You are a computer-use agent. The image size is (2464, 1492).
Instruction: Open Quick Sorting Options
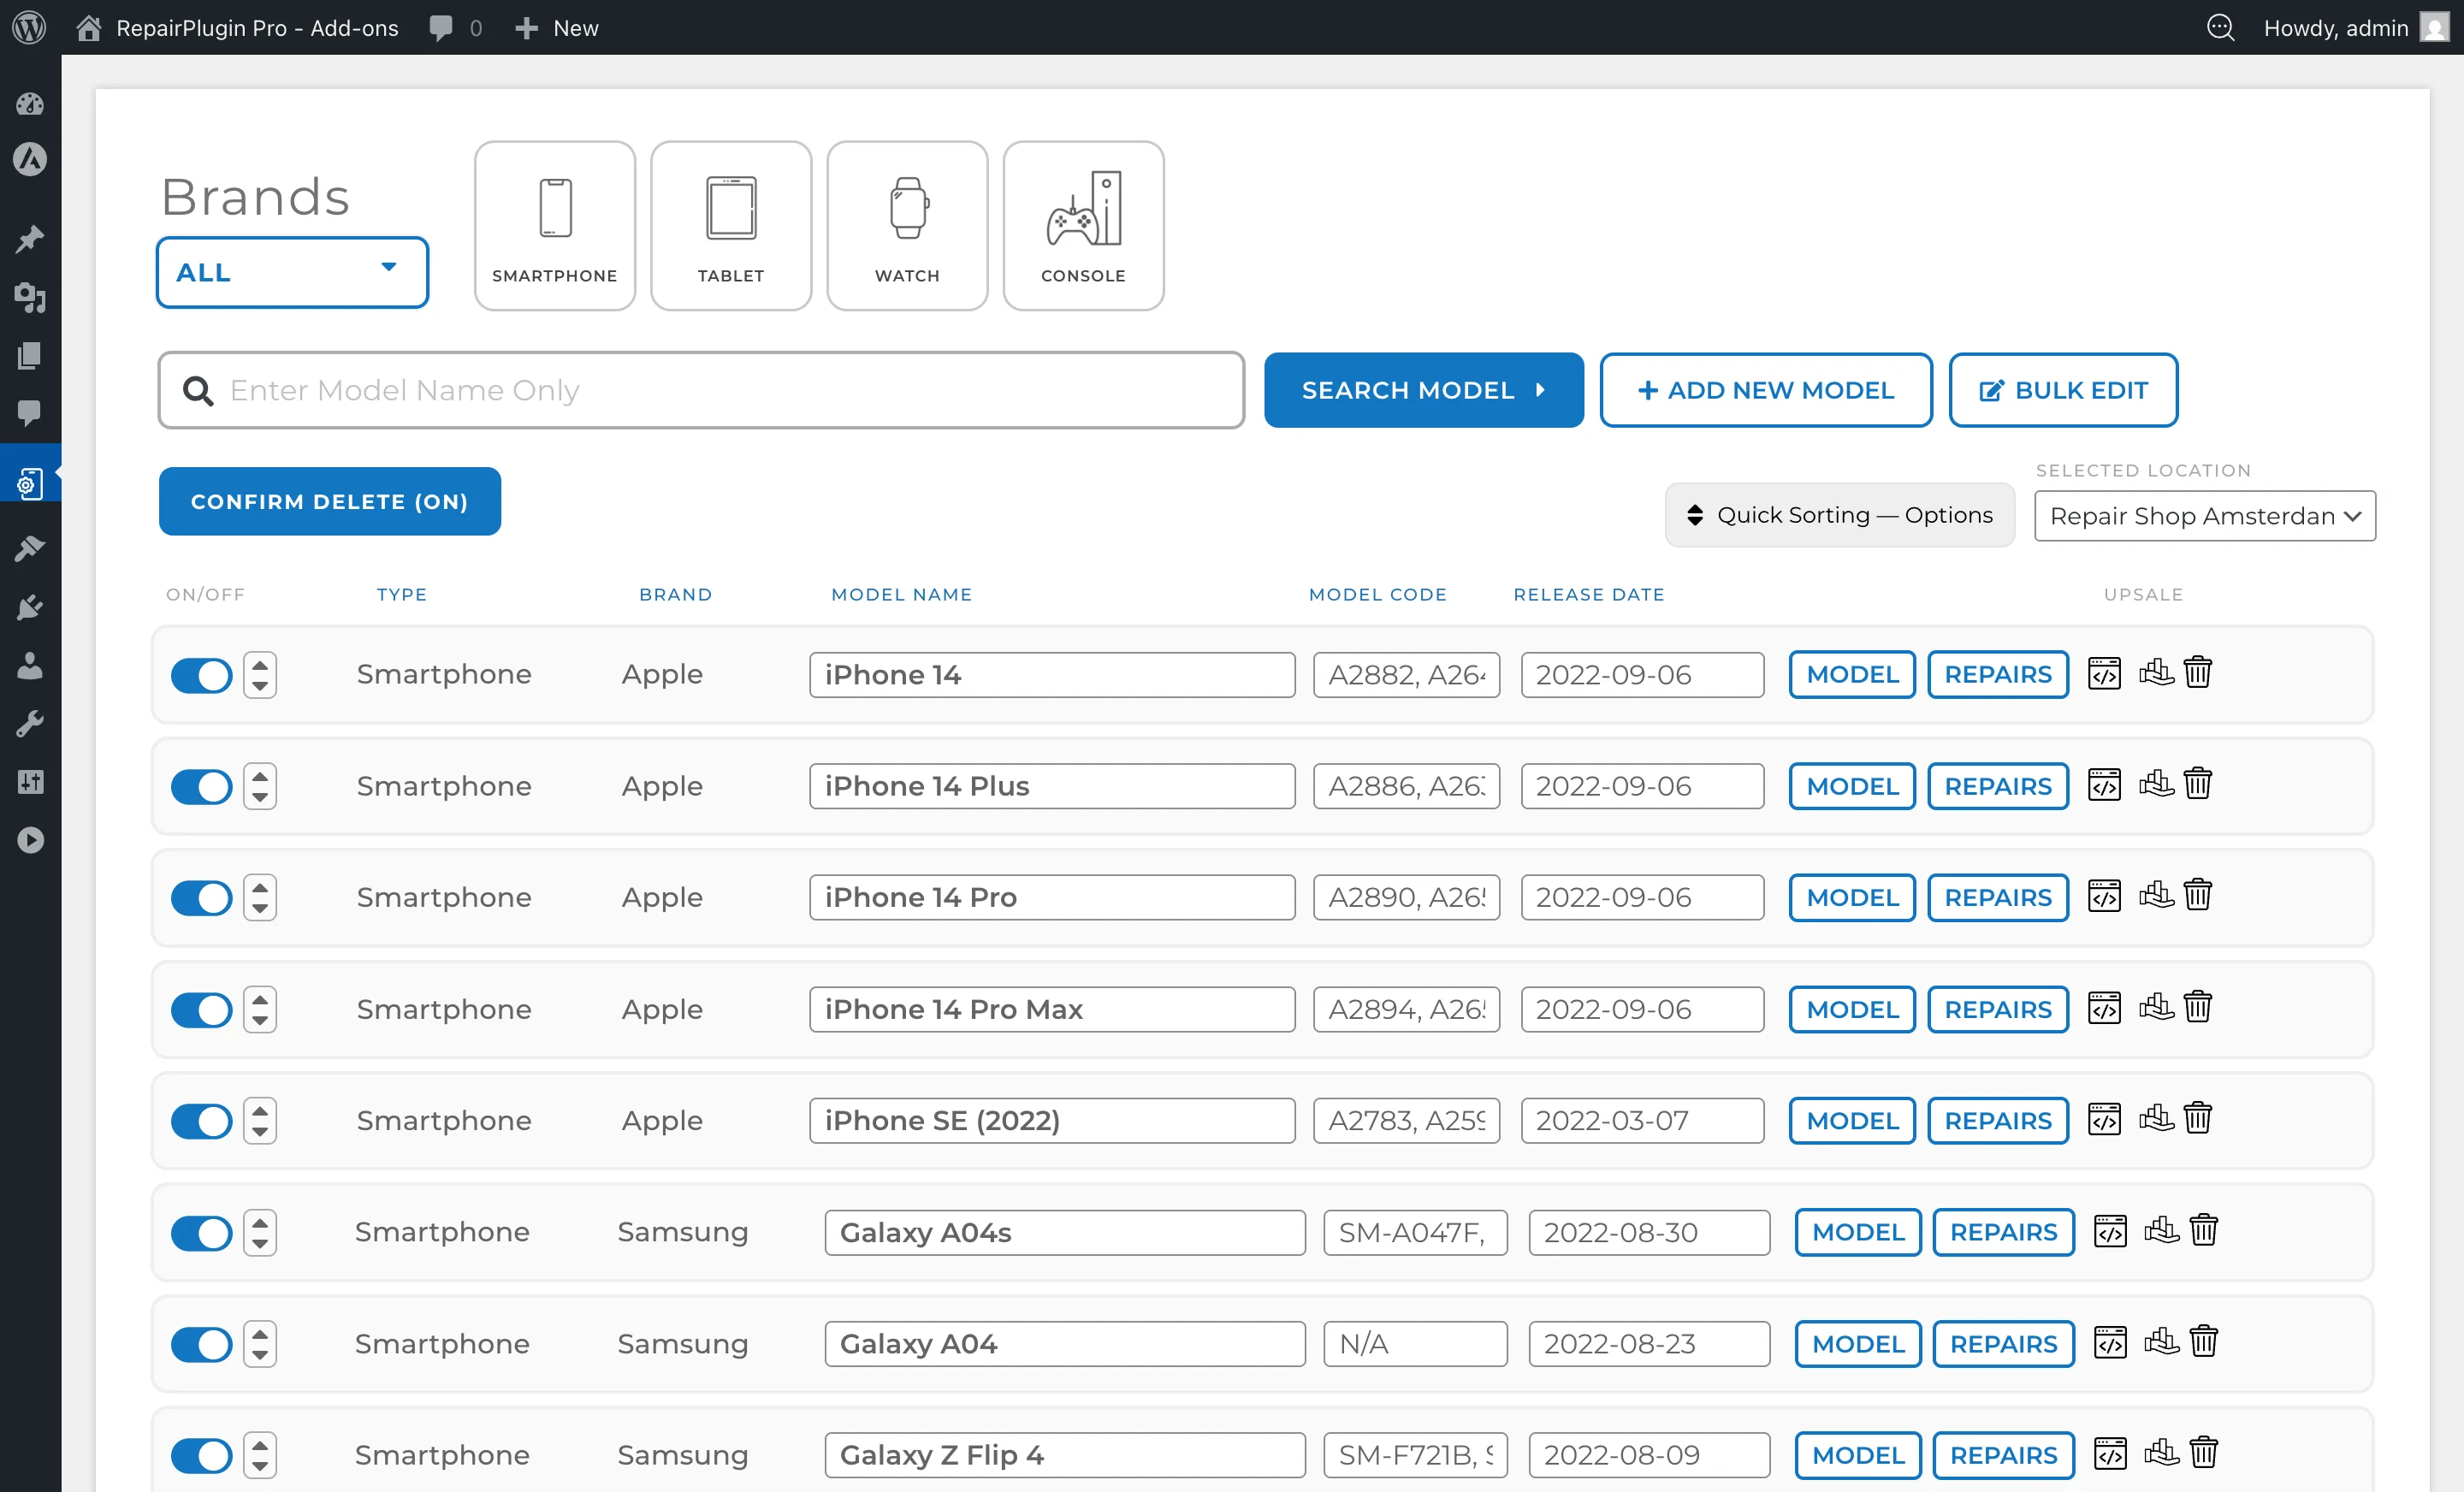click(x=1840, y=514)
